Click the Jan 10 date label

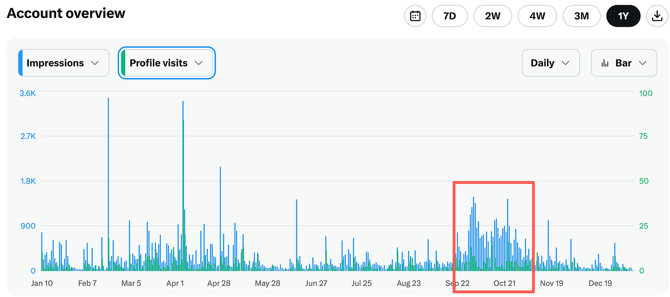(x=42, y=283)
